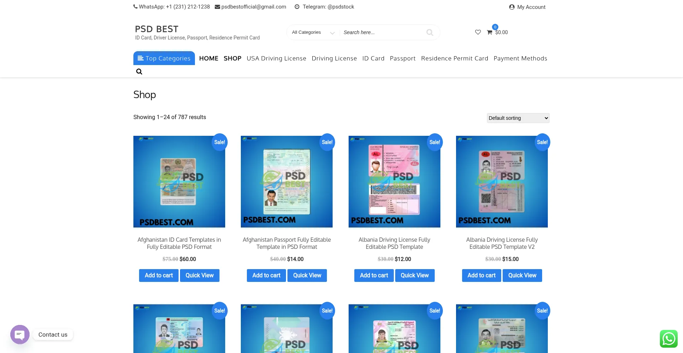Click the My Account user icon
This screenshot has height=353, width=683.
coord(512,7)
